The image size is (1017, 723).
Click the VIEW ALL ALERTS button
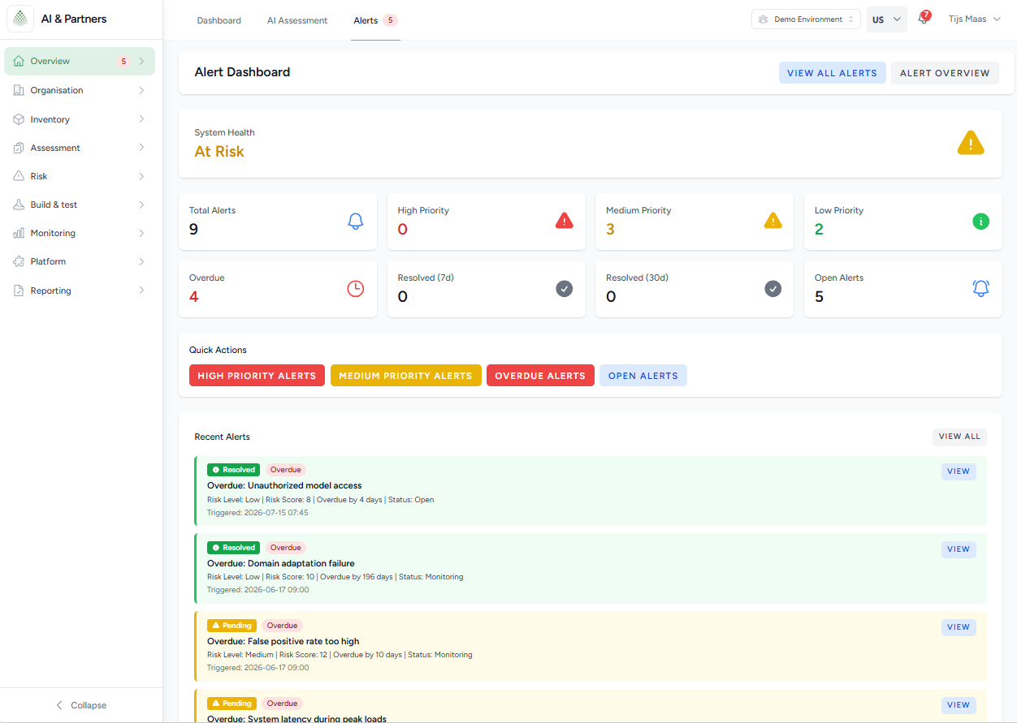tap(833, 73)
